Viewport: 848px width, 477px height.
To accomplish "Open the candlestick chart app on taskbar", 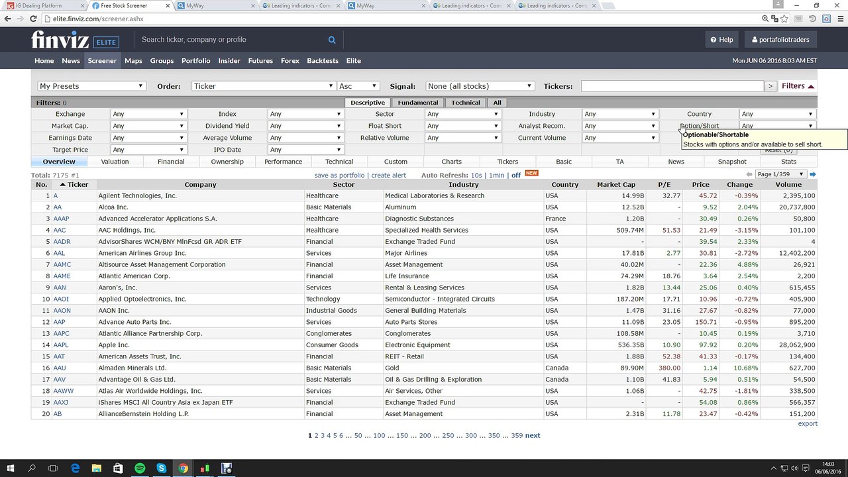I will (x=205, y=468).
